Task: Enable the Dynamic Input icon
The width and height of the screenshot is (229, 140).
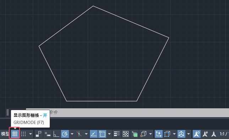Action: coord(48,134)
